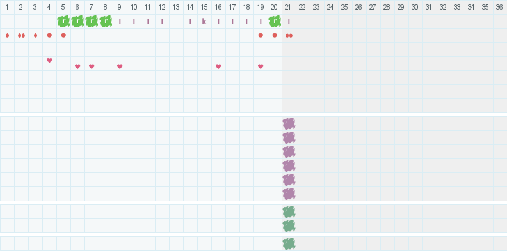Click the bottommost green scribble on day 21
The image size is (507, 251).
click(289, 243)
